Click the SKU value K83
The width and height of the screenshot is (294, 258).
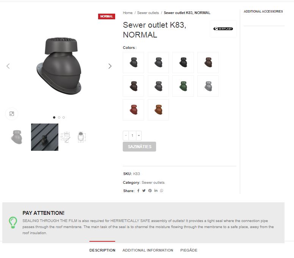[136, 174]
